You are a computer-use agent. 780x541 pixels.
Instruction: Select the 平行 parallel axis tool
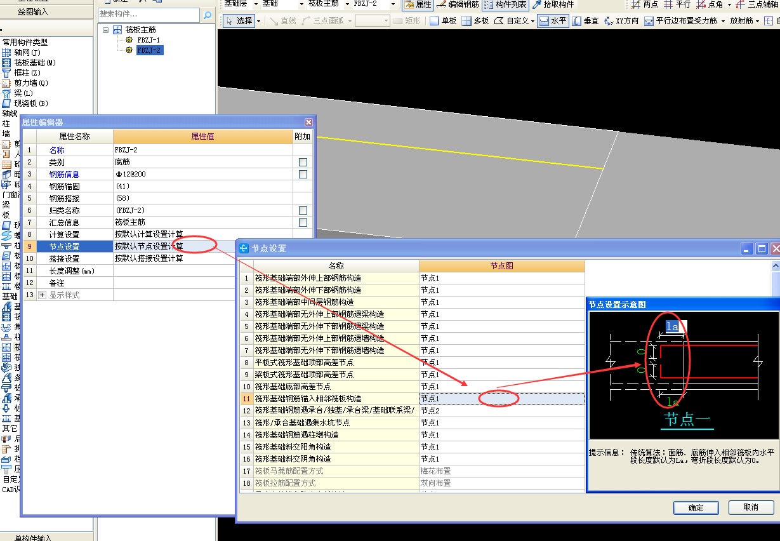(x=677, y=4)
